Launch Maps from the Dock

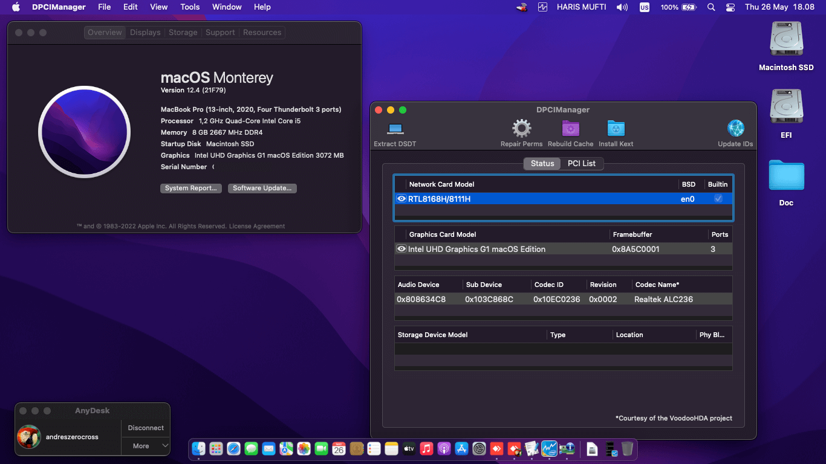pyautogui.click(x=286, y=448)
